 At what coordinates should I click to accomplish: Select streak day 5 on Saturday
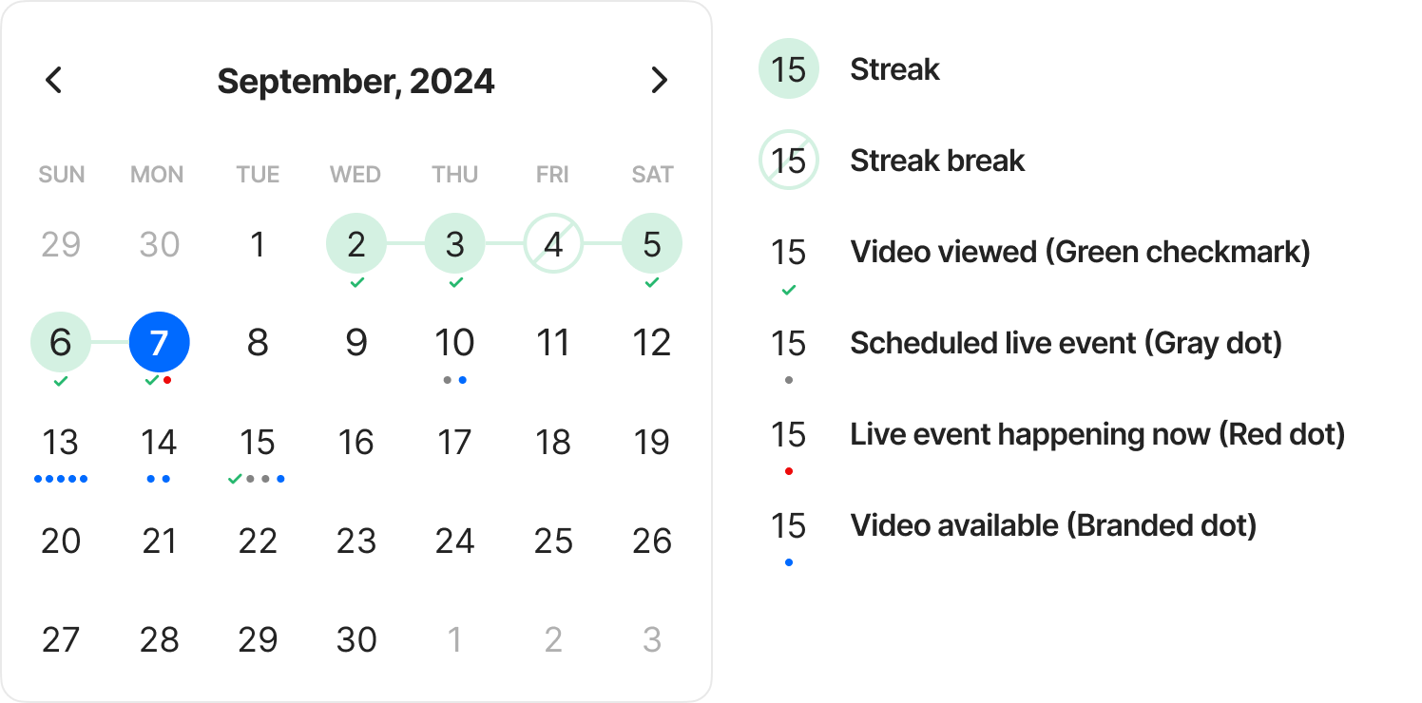tap(652, 244)
